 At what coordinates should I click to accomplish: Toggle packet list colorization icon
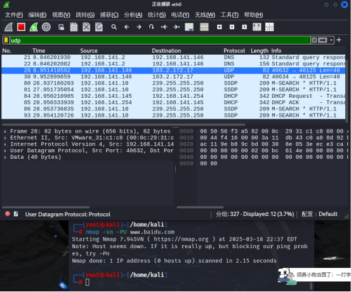tap(204, 27)
